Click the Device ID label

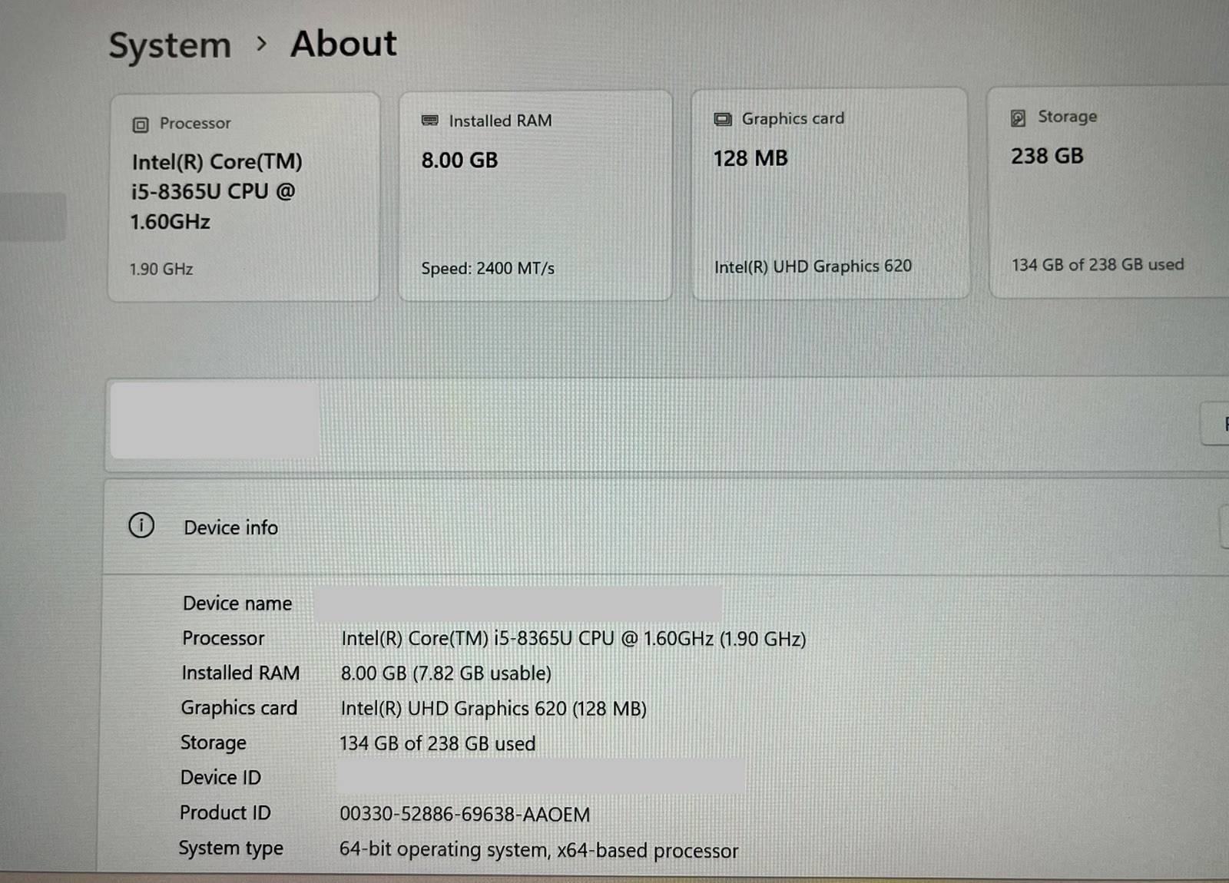click(x=220, y=777)
